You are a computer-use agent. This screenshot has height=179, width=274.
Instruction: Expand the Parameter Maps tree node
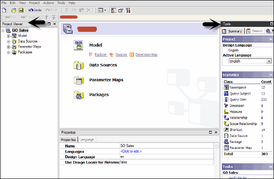point(8,47)
